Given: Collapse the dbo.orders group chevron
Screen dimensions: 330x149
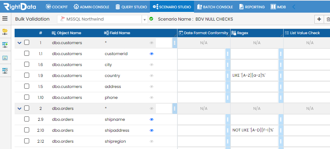Looking at the screenshot, I should [x=19, y=109].
